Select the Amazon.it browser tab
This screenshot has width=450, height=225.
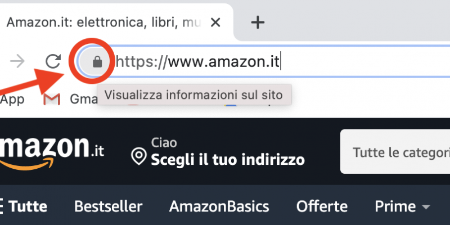[x=115, y=22]
